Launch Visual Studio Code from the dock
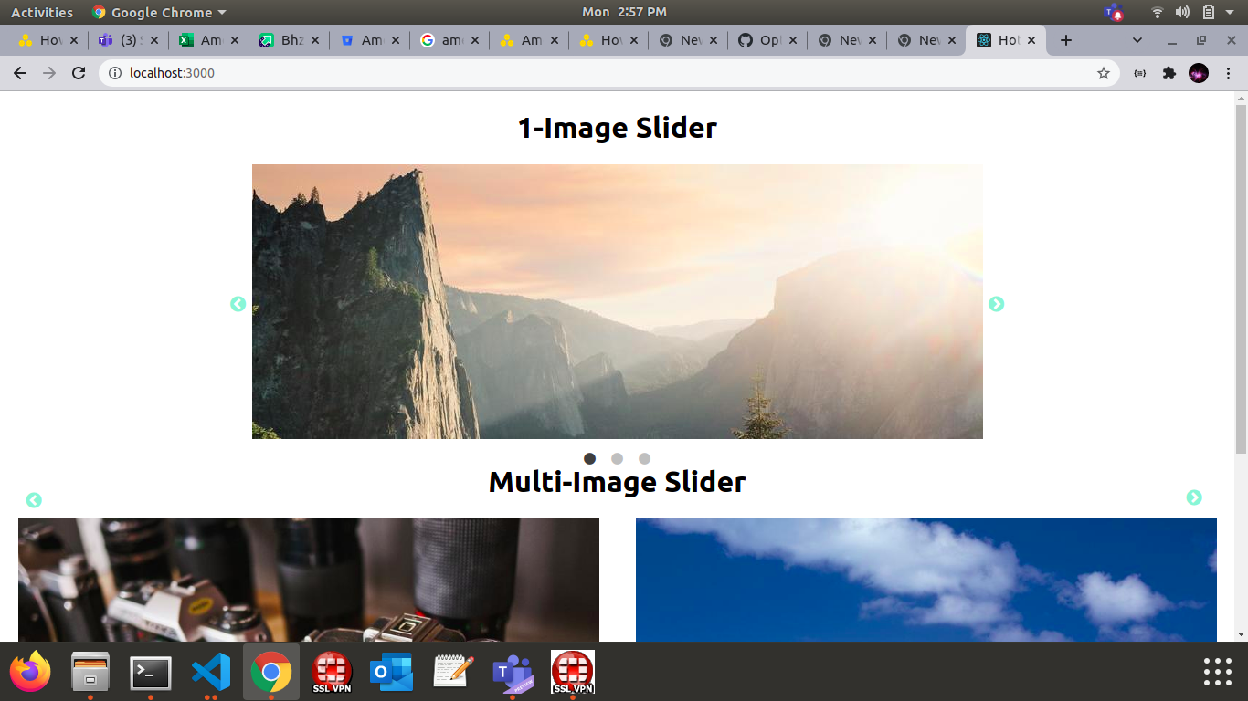Viewport: 1248px width, 701px height. pos(211,673)
